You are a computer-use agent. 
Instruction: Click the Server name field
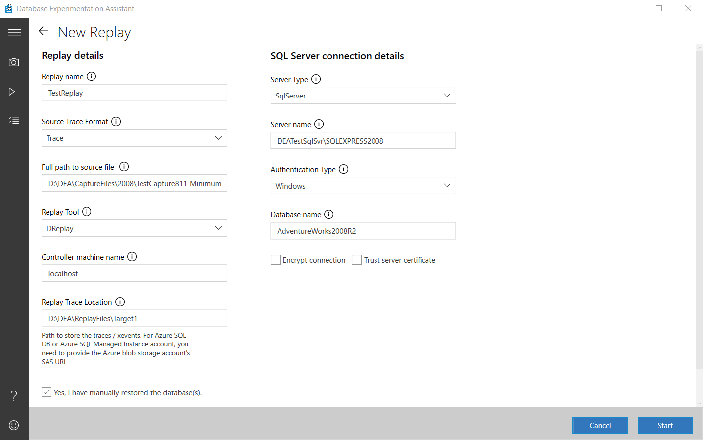363,141
